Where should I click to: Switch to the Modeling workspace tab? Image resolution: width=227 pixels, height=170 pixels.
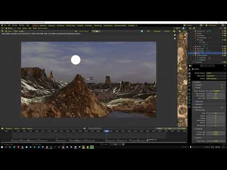pos(43,25)
